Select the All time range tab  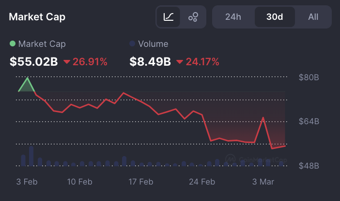[x=313, y=17]
